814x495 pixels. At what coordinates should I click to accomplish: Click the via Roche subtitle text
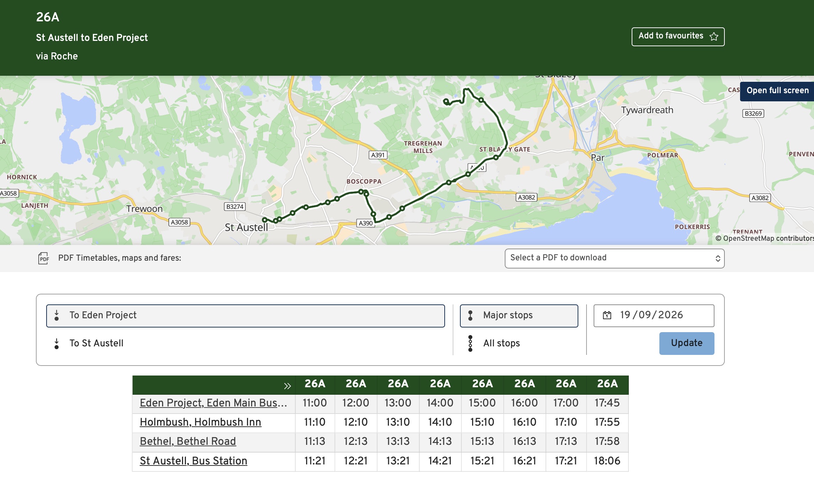point(57,56)
